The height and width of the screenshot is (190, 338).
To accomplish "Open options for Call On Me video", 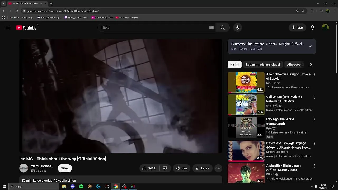I will click(314, 97).
